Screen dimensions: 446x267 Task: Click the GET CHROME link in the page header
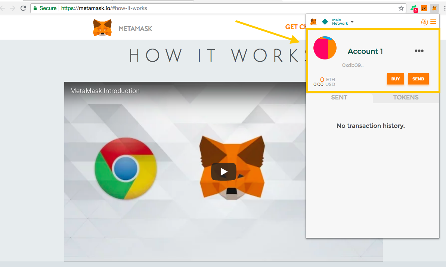[295, 27]
